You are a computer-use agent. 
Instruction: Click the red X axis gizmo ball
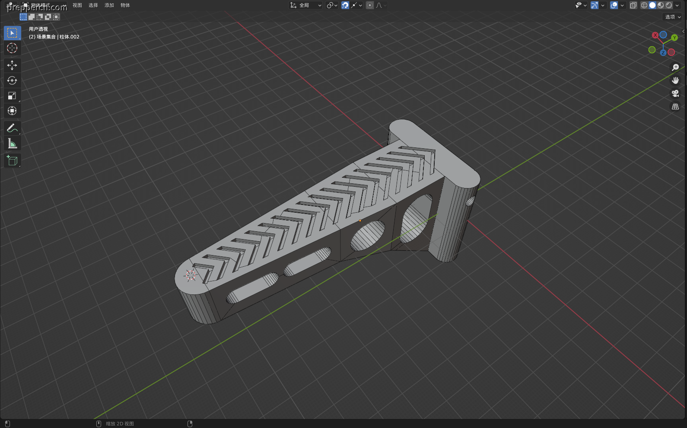[x=655, y=35]
